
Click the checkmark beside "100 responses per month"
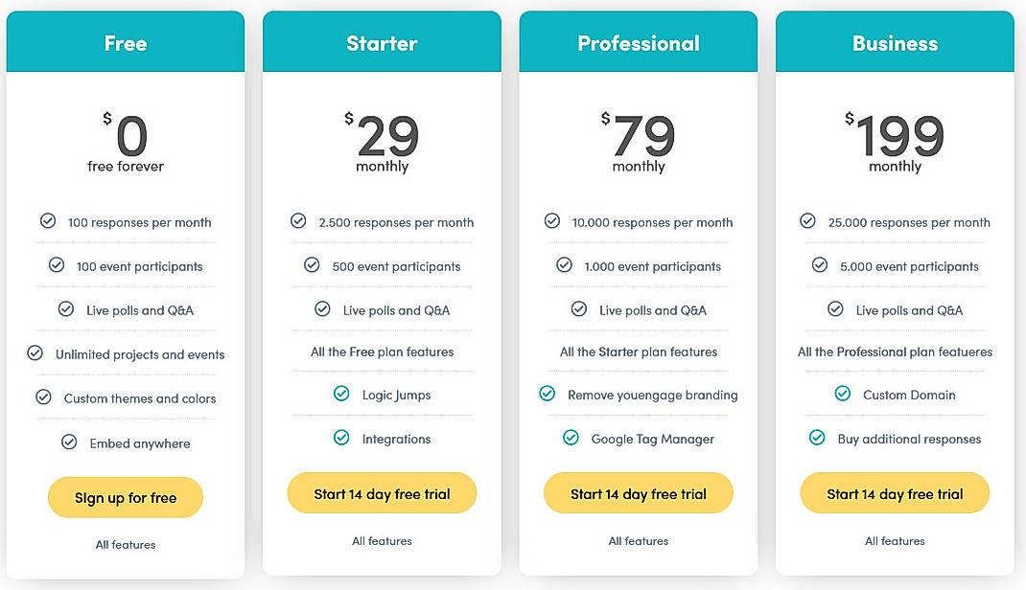pyautogui.click(x=48, y=221)
